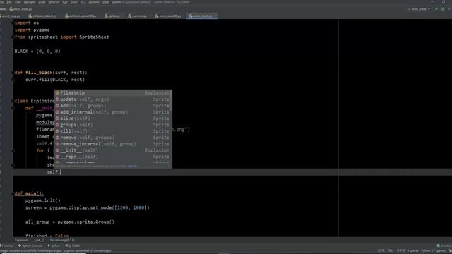Click the completion popup scrollbar

[171, 100]
